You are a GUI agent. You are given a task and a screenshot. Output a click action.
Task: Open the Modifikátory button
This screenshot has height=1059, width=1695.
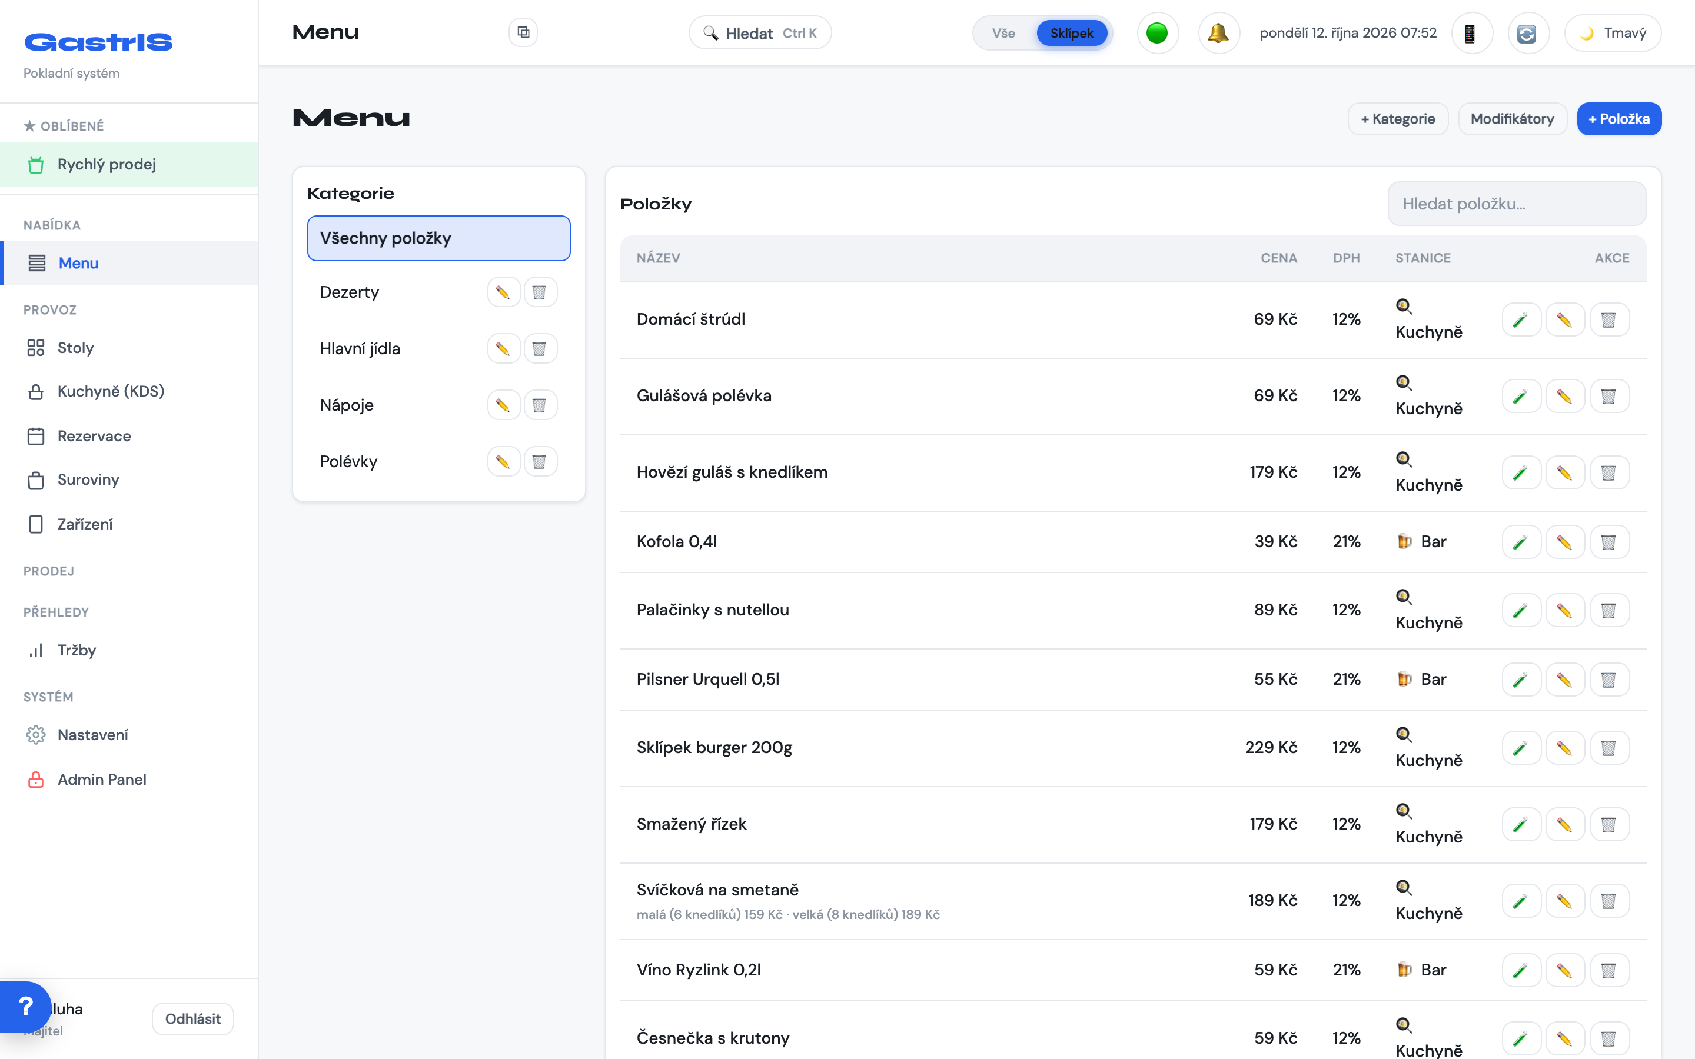point(1512,119)
